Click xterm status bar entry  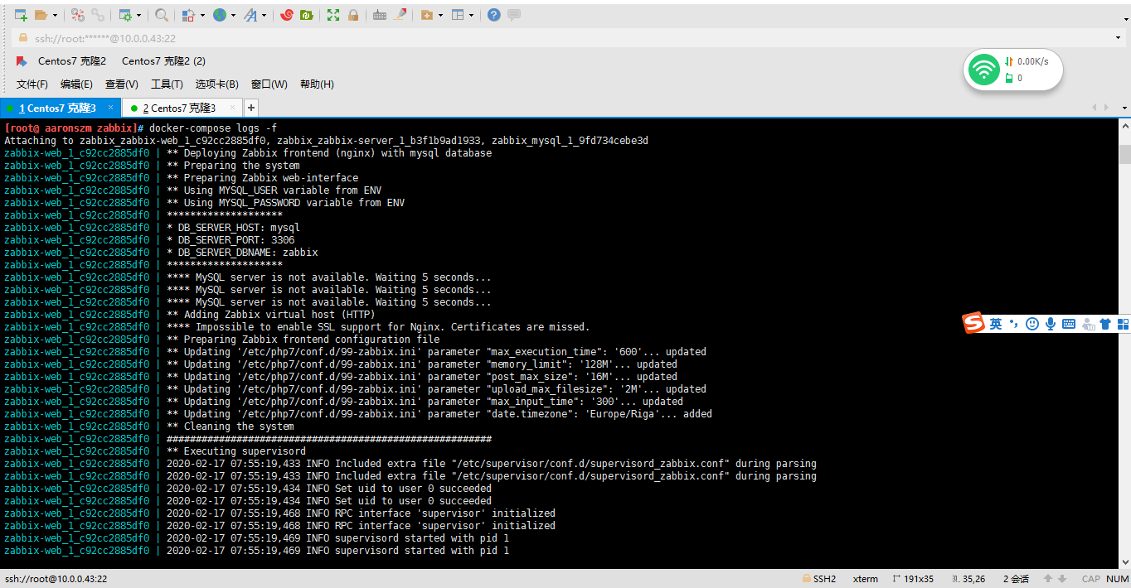pyautogui.click(x=866, y=579)
